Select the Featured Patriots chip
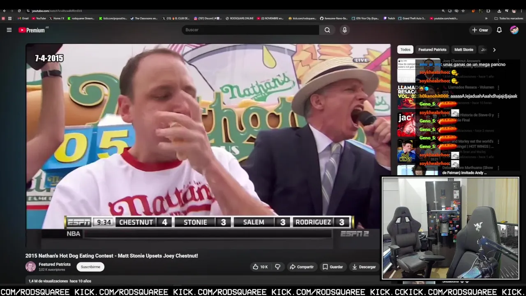 click(x=432, y=50)
